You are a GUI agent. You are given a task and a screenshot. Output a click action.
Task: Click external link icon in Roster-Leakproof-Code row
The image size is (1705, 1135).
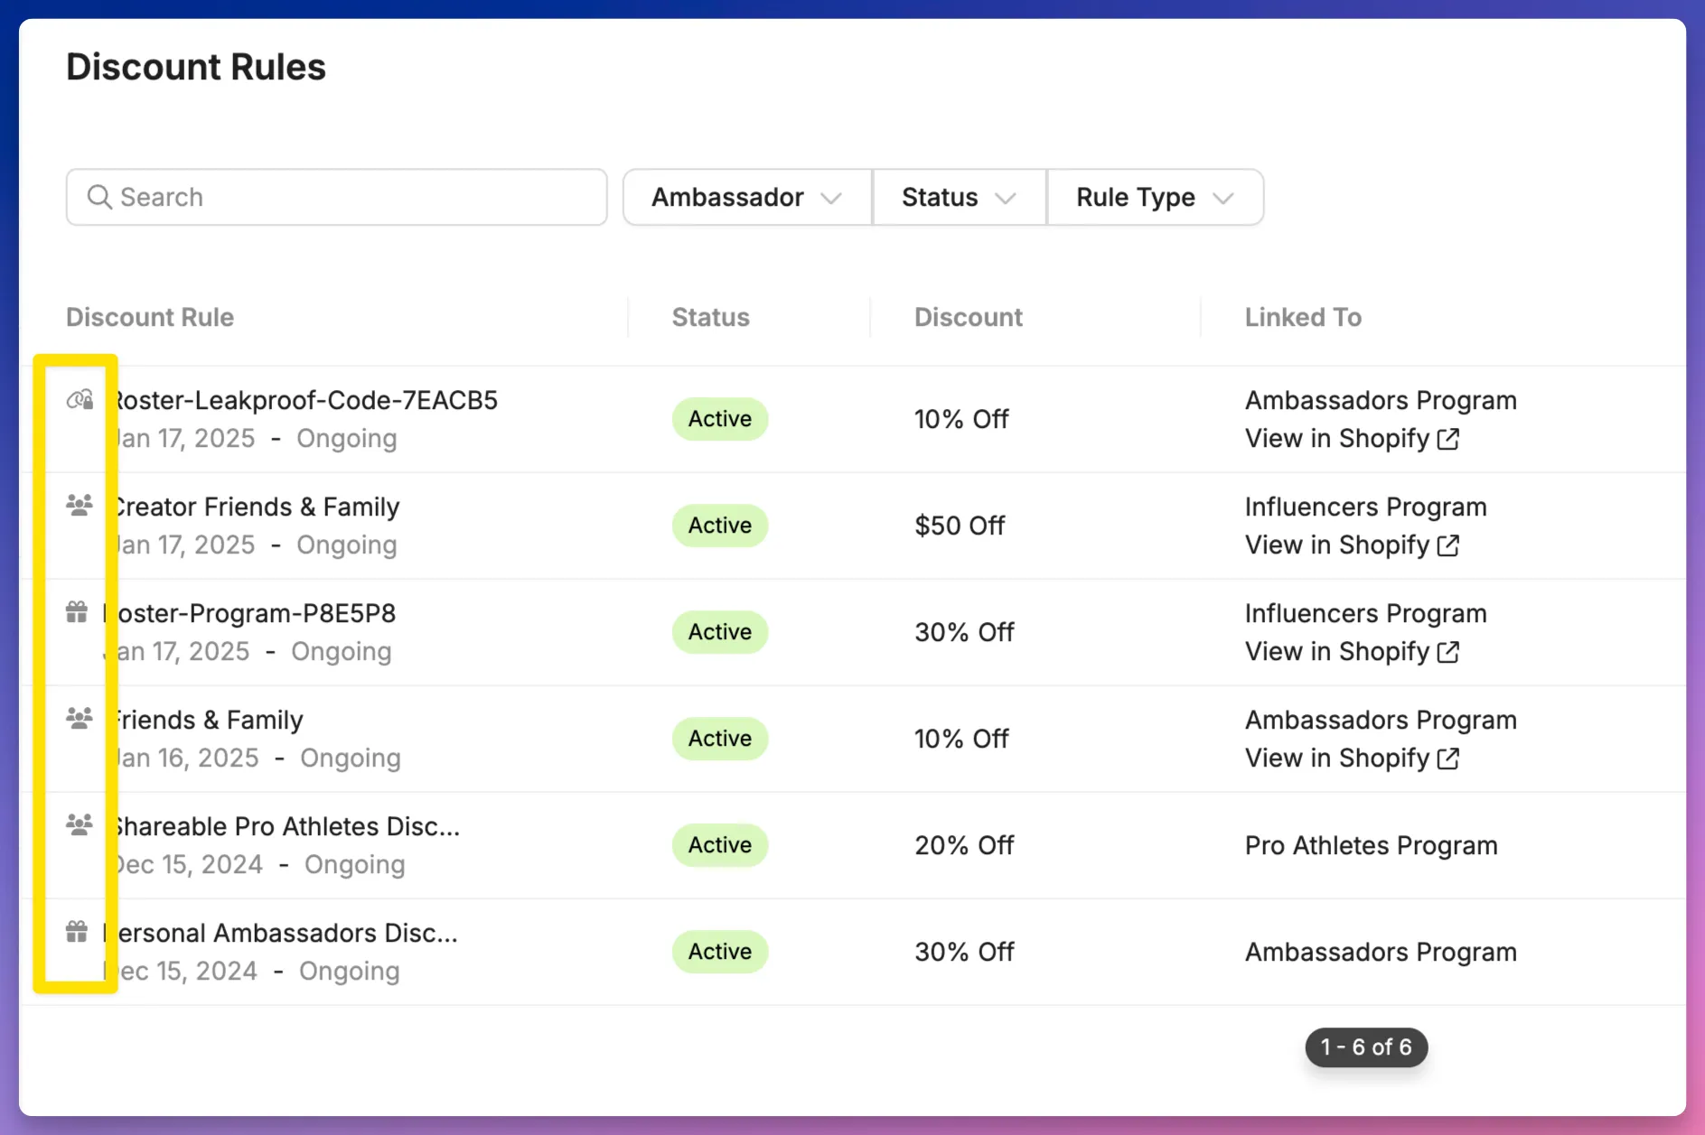tap(1448, 439)
